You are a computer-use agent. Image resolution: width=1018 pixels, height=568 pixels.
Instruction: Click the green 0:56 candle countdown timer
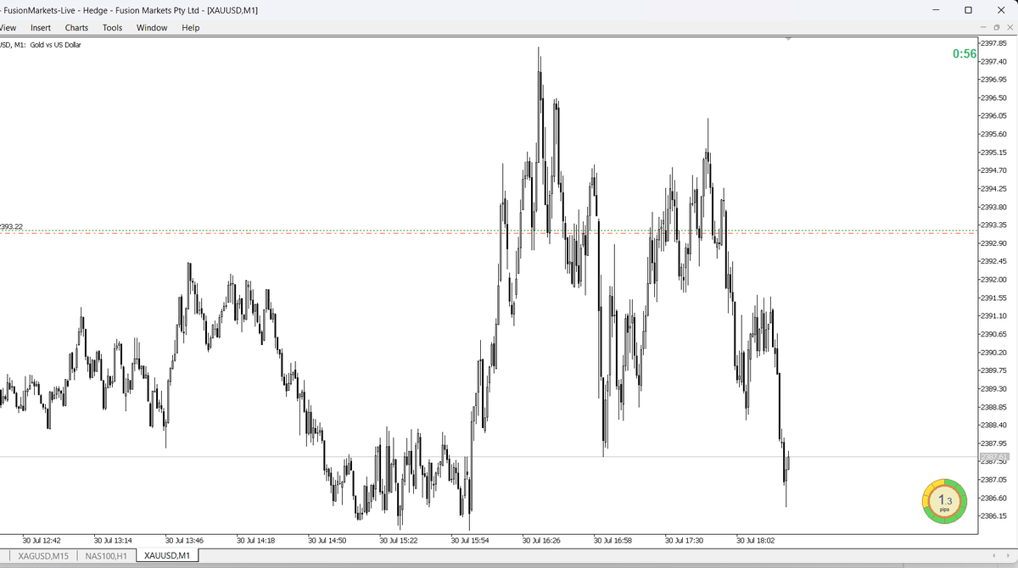pyautogui.click(x=965, y=53)
